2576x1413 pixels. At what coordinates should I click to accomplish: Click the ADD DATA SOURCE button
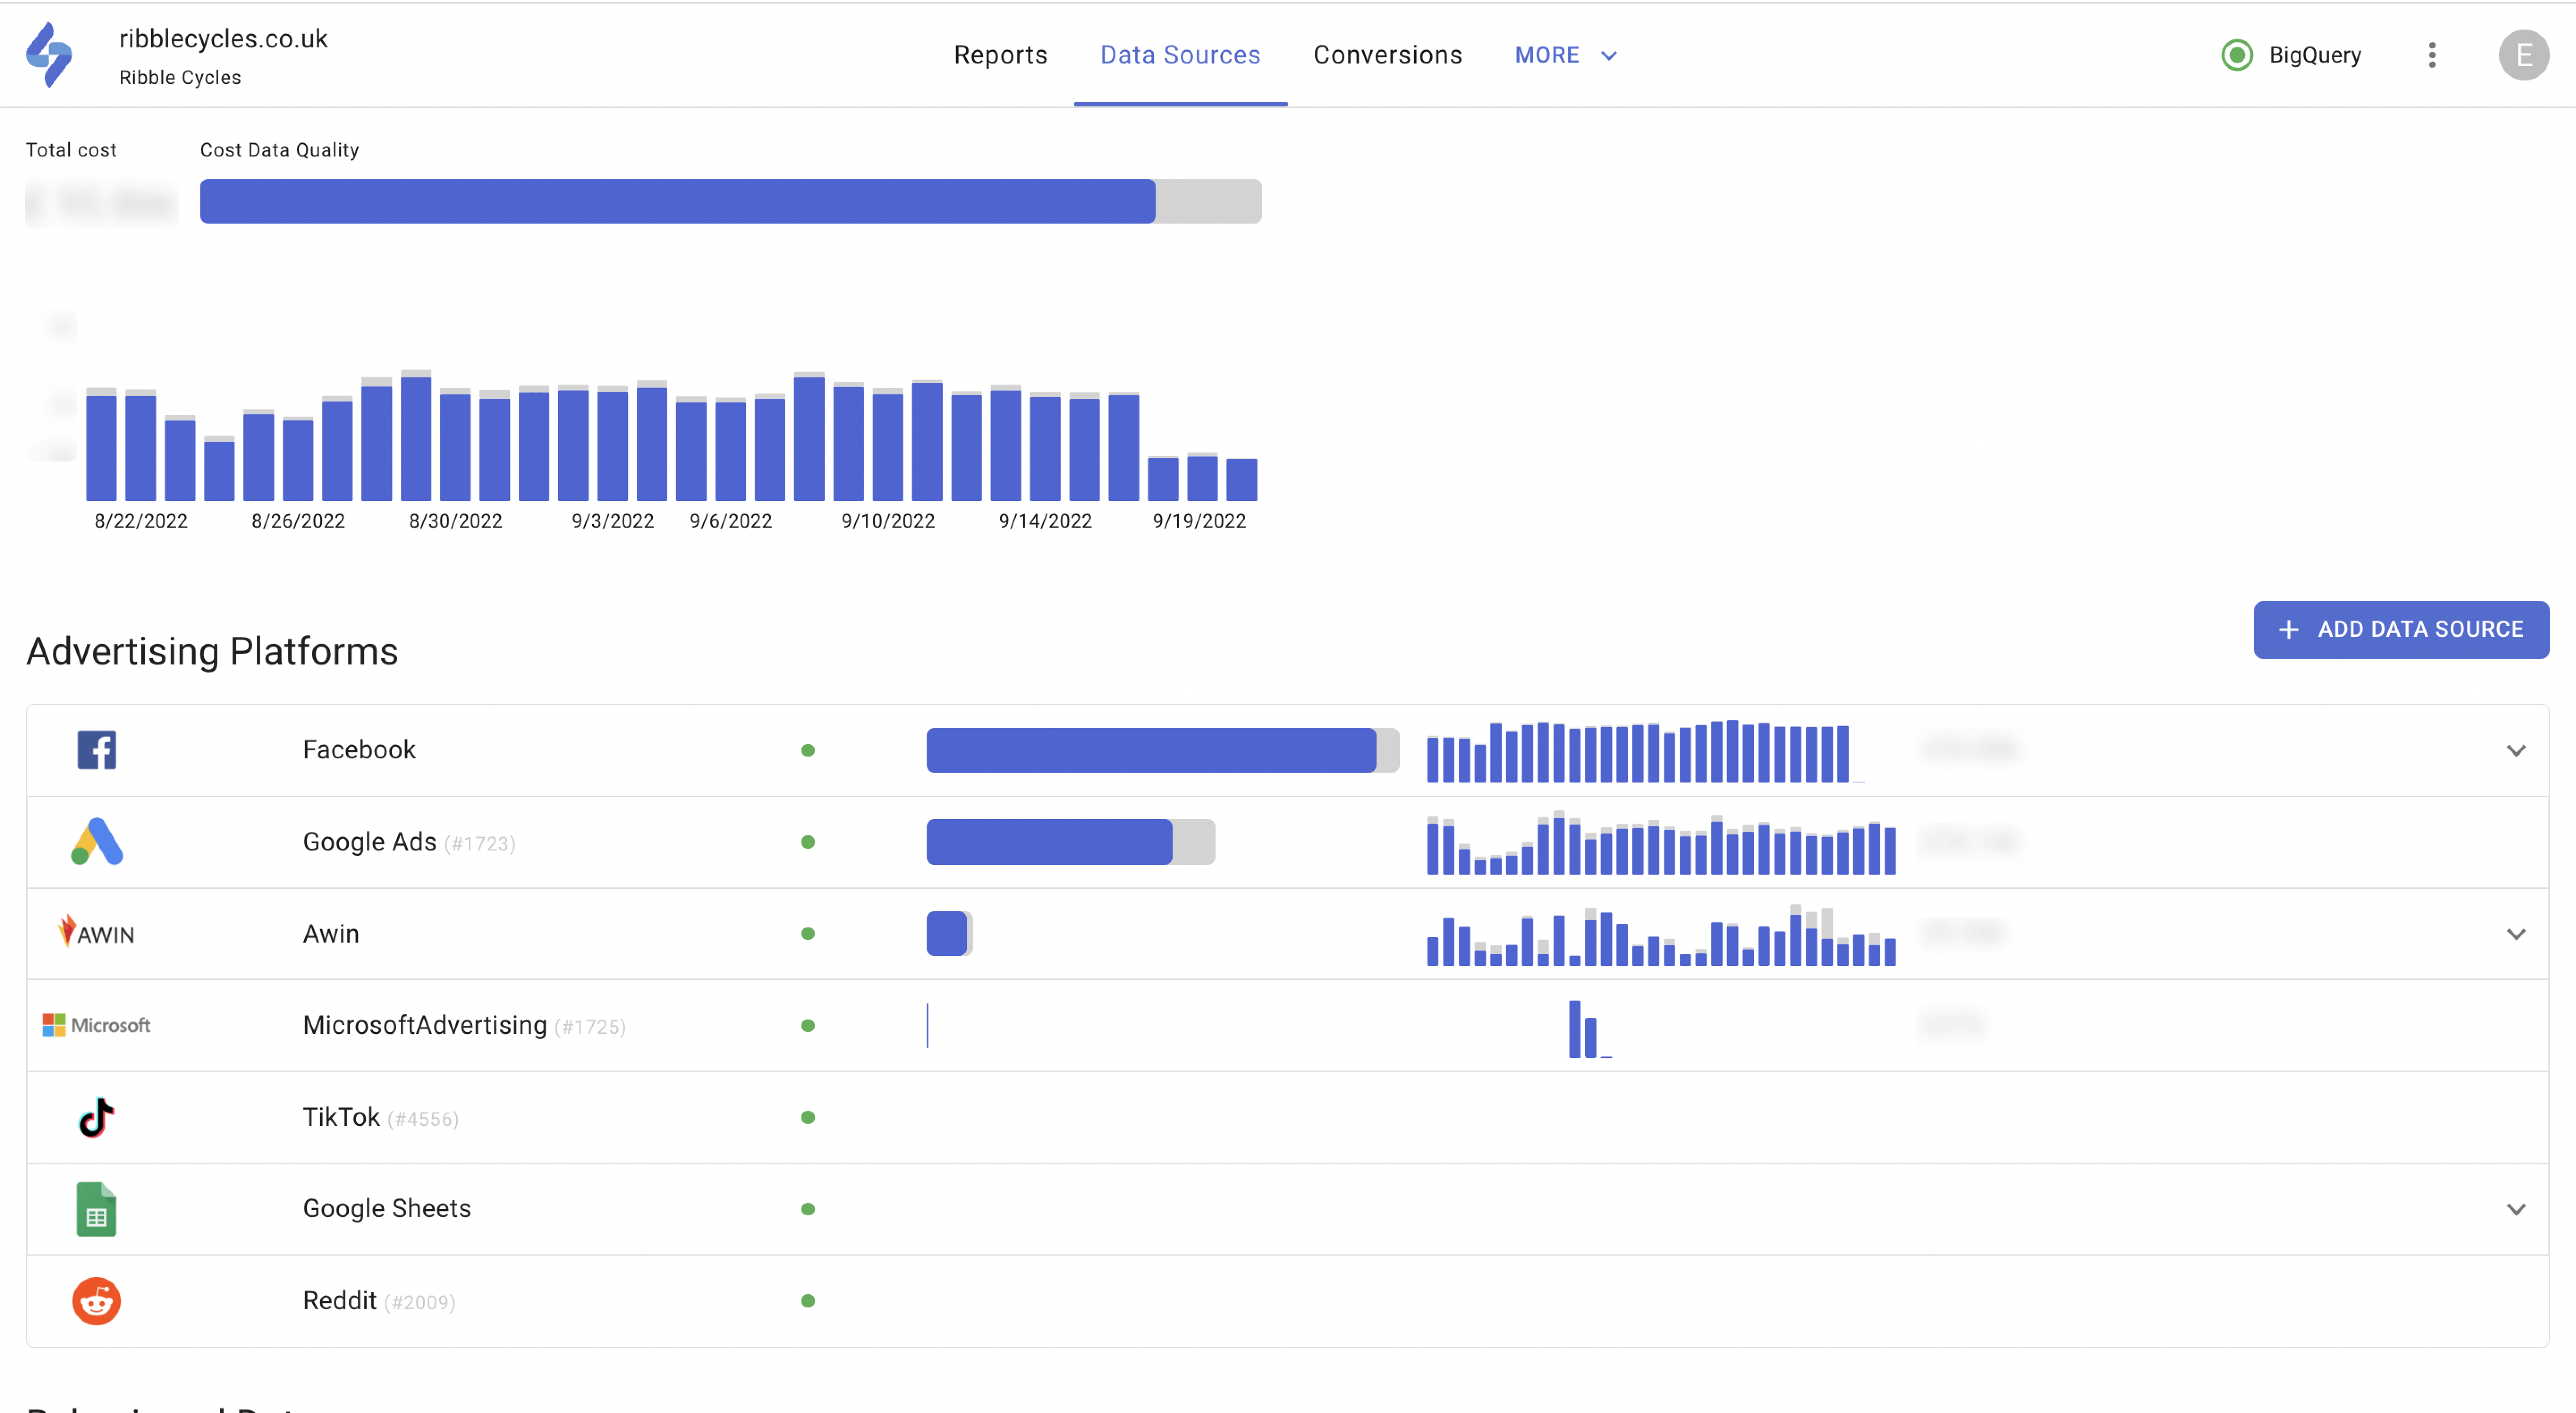[x=2401, y=629]
